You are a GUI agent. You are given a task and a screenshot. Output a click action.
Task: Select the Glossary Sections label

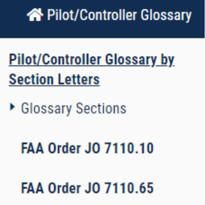click(74, 109)
